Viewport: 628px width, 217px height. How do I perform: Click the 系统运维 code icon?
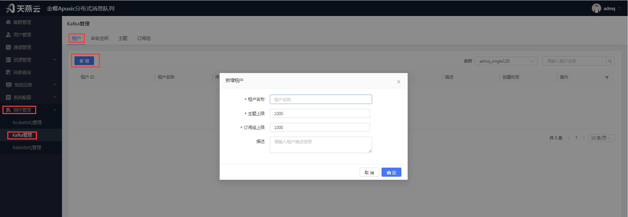point(9,85)
